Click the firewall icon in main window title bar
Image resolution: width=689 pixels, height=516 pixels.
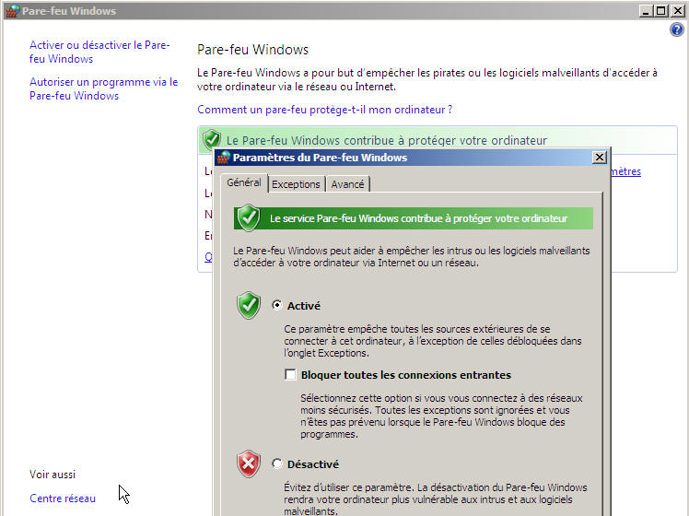12,10
